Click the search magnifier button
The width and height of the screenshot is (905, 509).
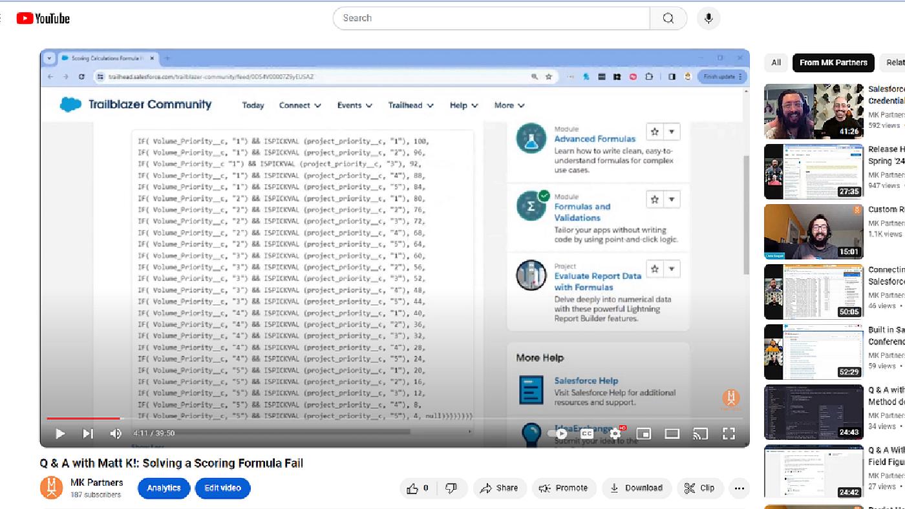pos(668,18)
